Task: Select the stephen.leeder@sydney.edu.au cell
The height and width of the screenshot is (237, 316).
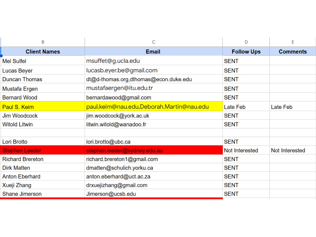Action: pos(154,150)
